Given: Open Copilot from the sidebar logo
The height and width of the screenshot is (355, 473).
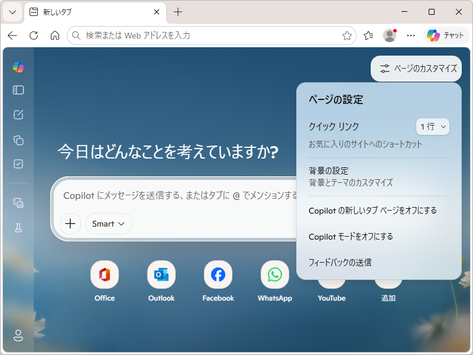Looking at the screenshot, I should (18, 67).
